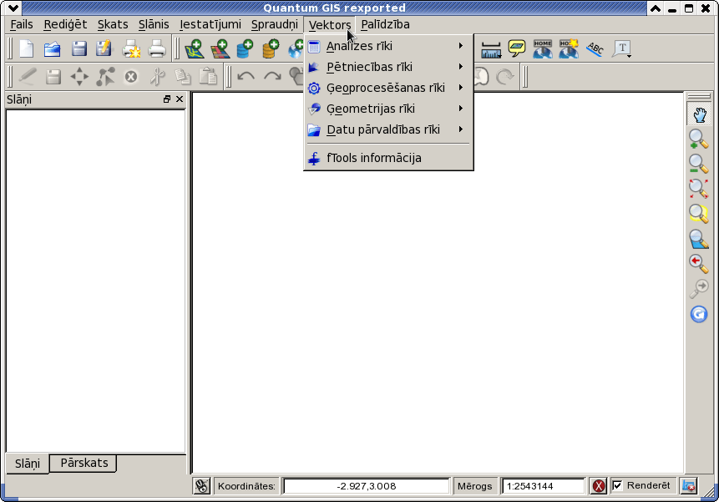Select the pan map hand tool

coord(699,114)
